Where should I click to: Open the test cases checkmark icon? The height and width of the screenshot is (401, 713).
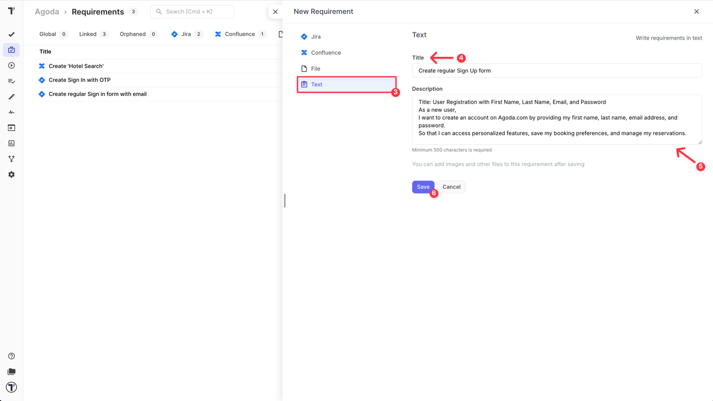[11, 34]
